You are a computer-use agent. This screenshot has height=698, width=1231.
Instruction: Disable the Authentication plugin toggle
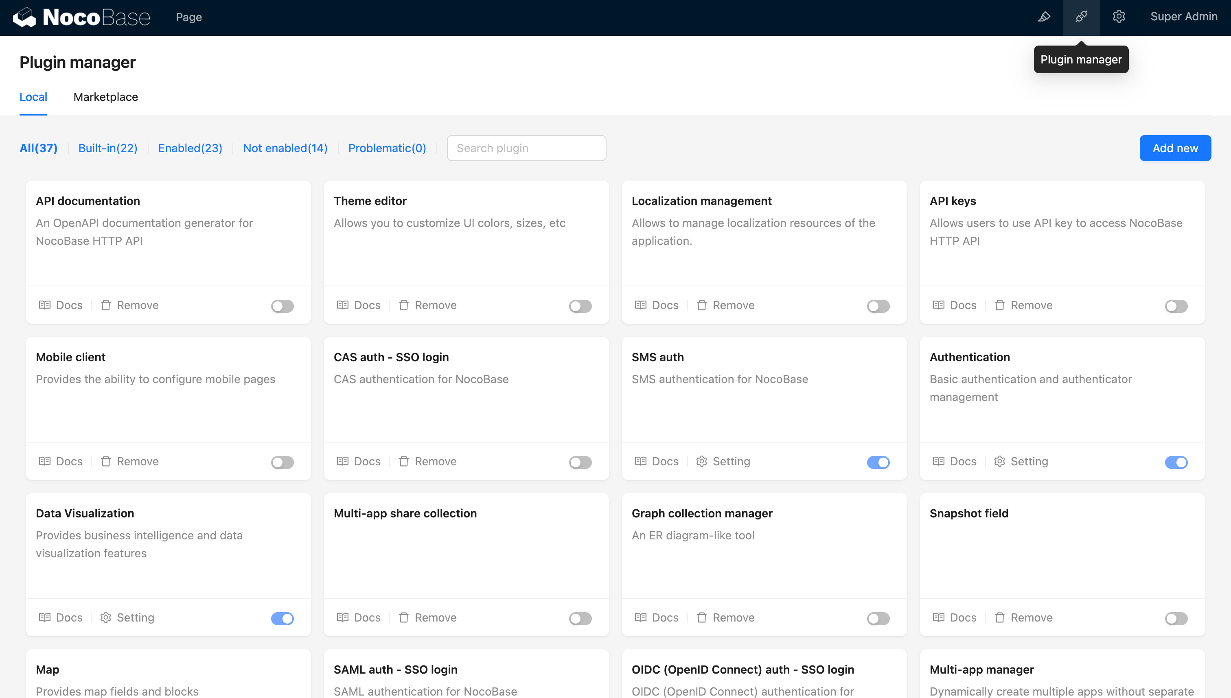click(1176, 462)
